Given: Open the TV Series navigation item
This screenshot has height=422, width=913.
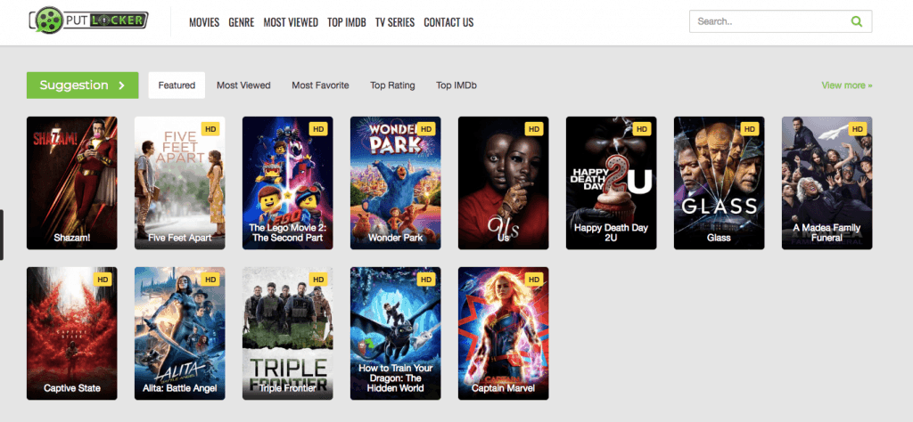Looking at the screenshot, I should pos(394,22).
